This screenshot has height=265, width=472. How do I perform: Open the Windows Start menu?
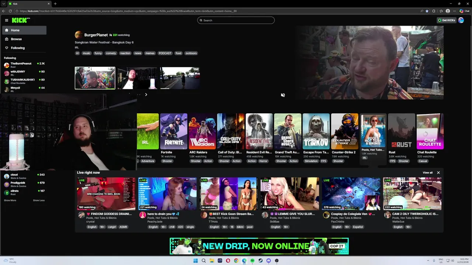click(x=195, y=261)
